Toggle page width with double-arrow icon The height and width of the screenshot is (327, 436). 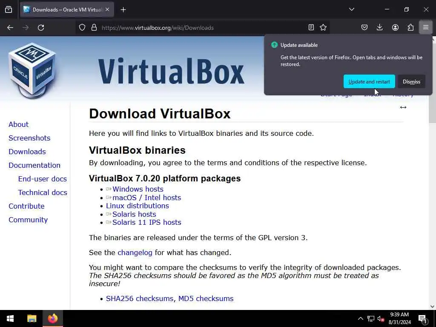click(x=403, y=107)
